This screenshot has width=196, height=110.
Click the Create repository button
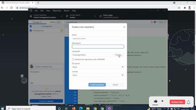pos(97,85)
